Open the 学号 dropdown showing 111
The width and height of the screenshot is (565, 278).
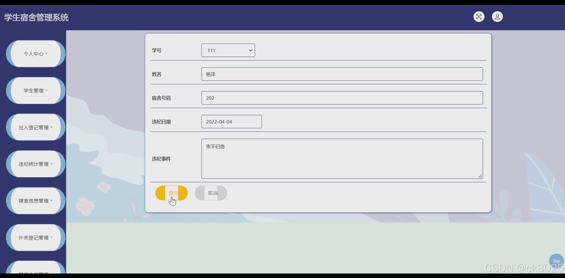tap(228, 50)
